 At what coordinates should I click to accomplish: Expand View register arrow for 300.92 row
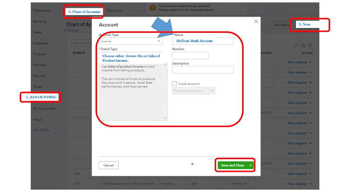click(x=310, y=164)
